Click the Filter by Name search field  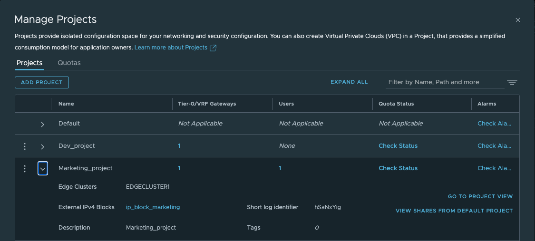point(445,82)
